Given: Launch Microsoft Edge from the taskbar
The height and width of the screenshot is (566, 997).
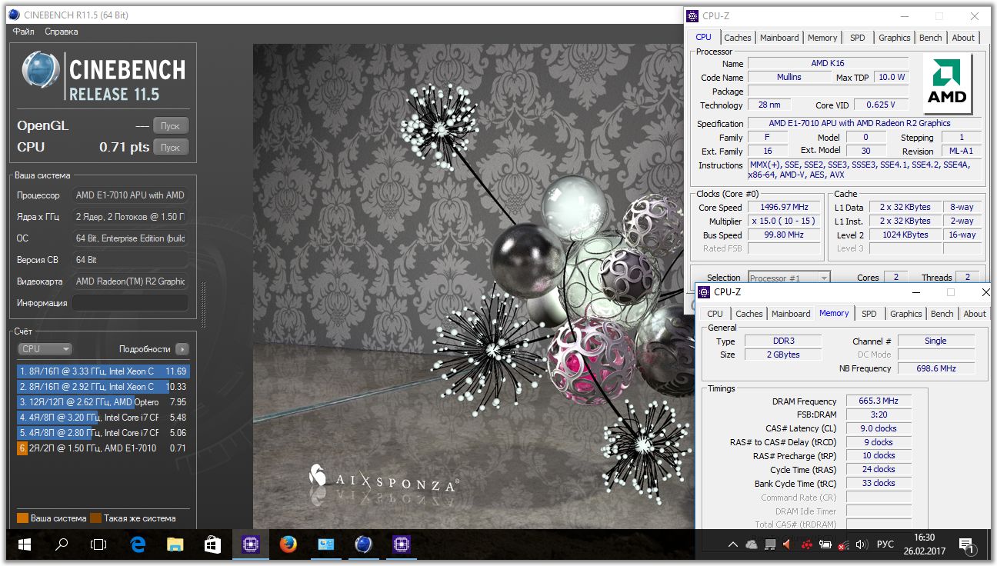Looking at the screenshot, I should (x=138, y=544).
